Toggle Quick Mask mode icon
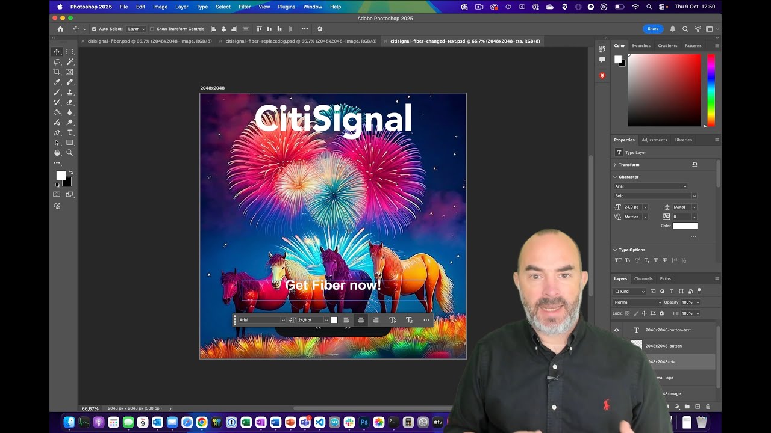This screenshot has width=771, height=433. 57,194
